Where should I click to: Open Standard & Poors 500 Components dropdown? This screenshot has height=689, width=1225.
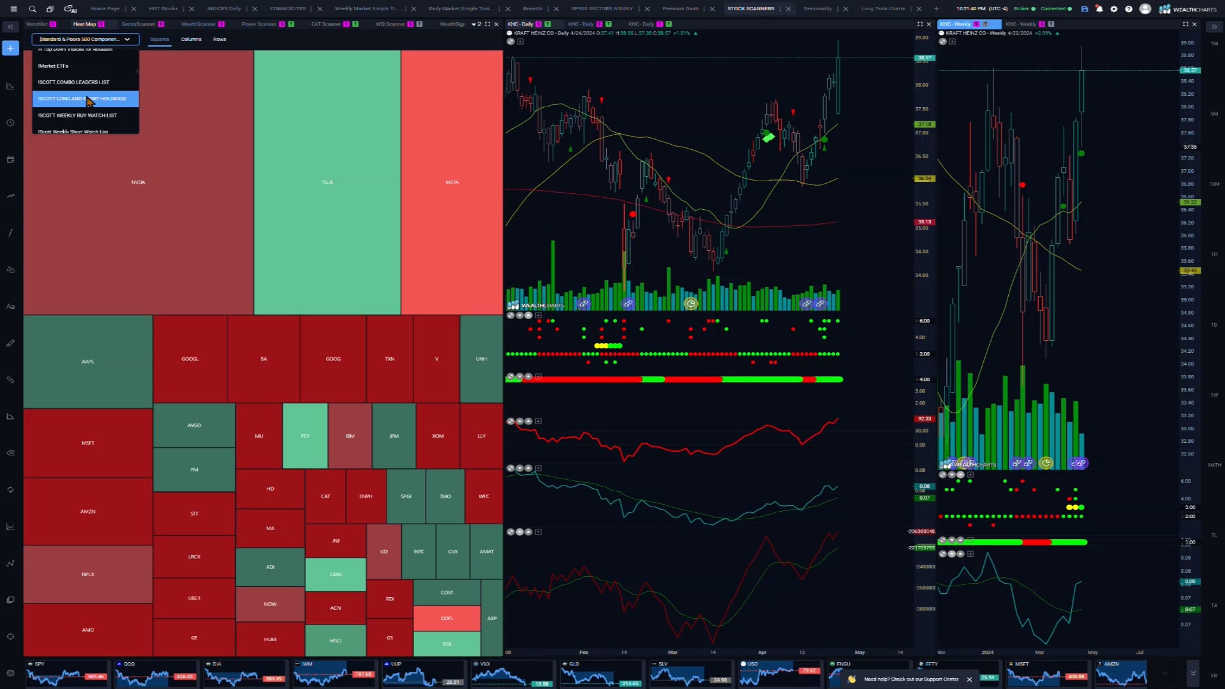[x=85, y=40]
